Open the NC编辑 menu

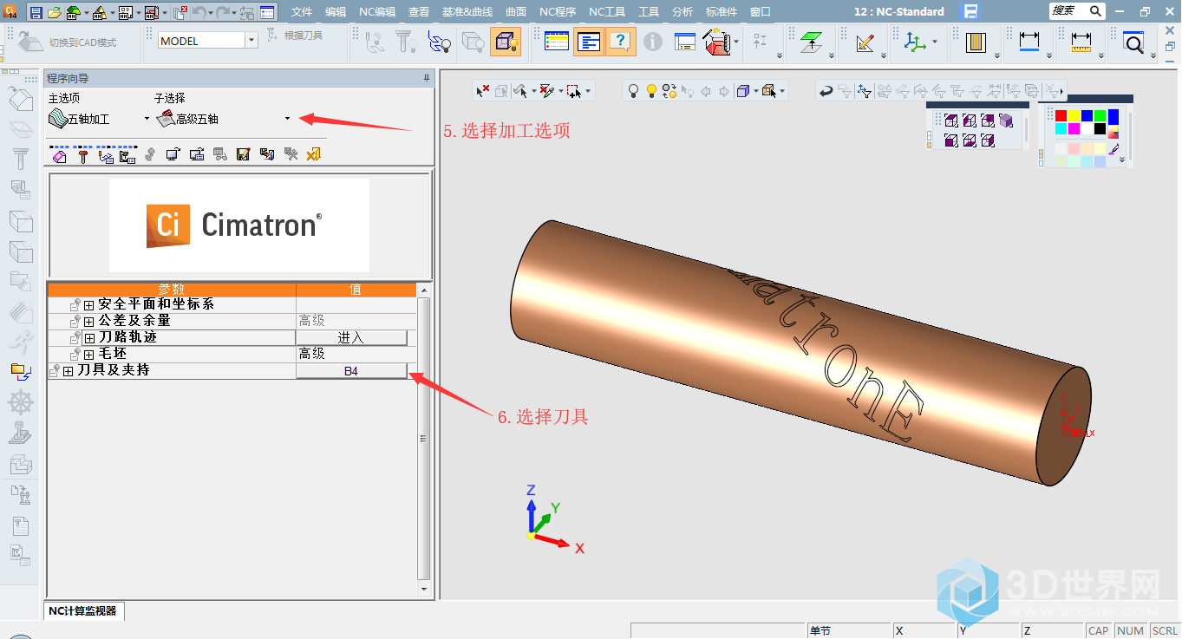pyautogui.click(x=377, y=12)
